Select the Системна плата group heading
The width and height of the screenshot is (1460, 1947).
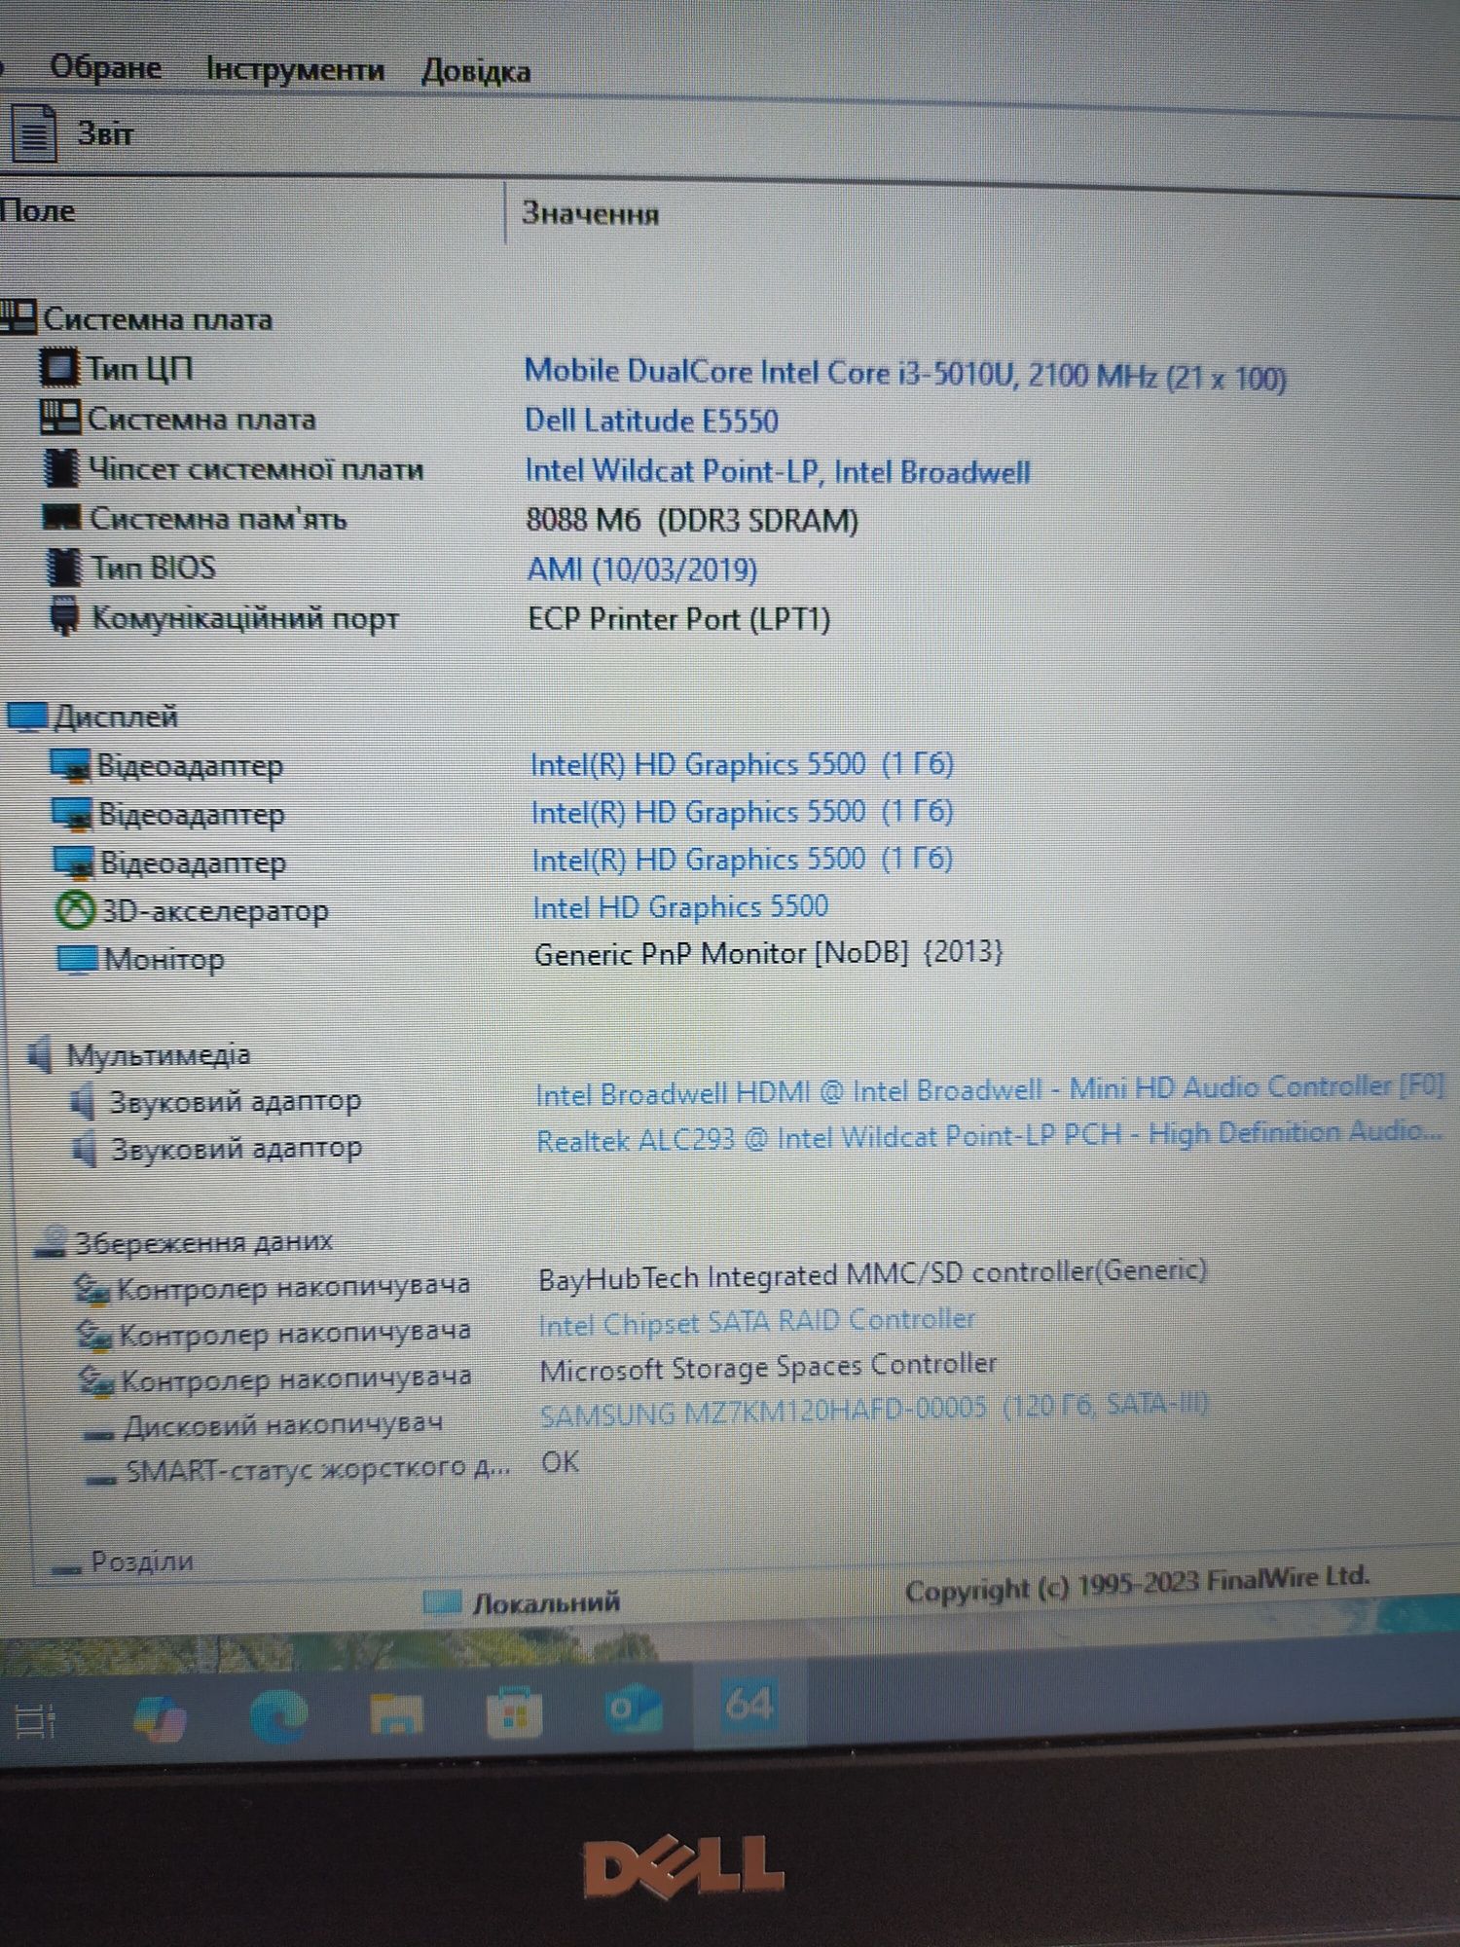coord(157,318)
